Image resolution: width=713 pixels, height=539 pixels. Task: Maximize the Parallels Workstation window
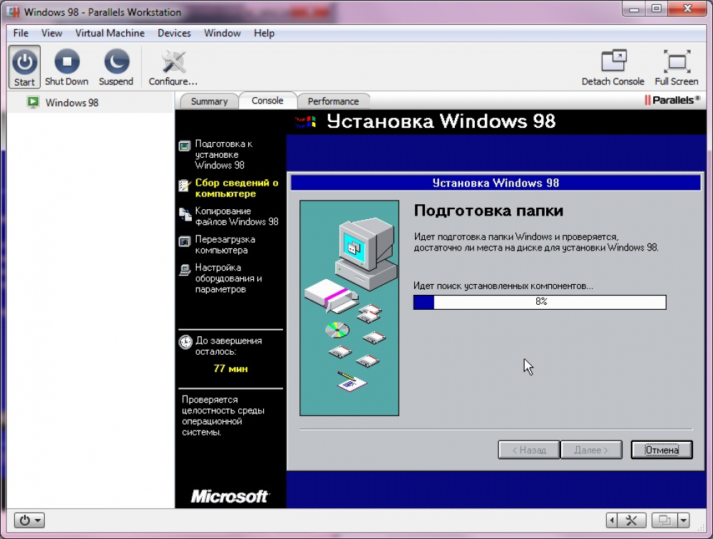(x=657, y=8)
